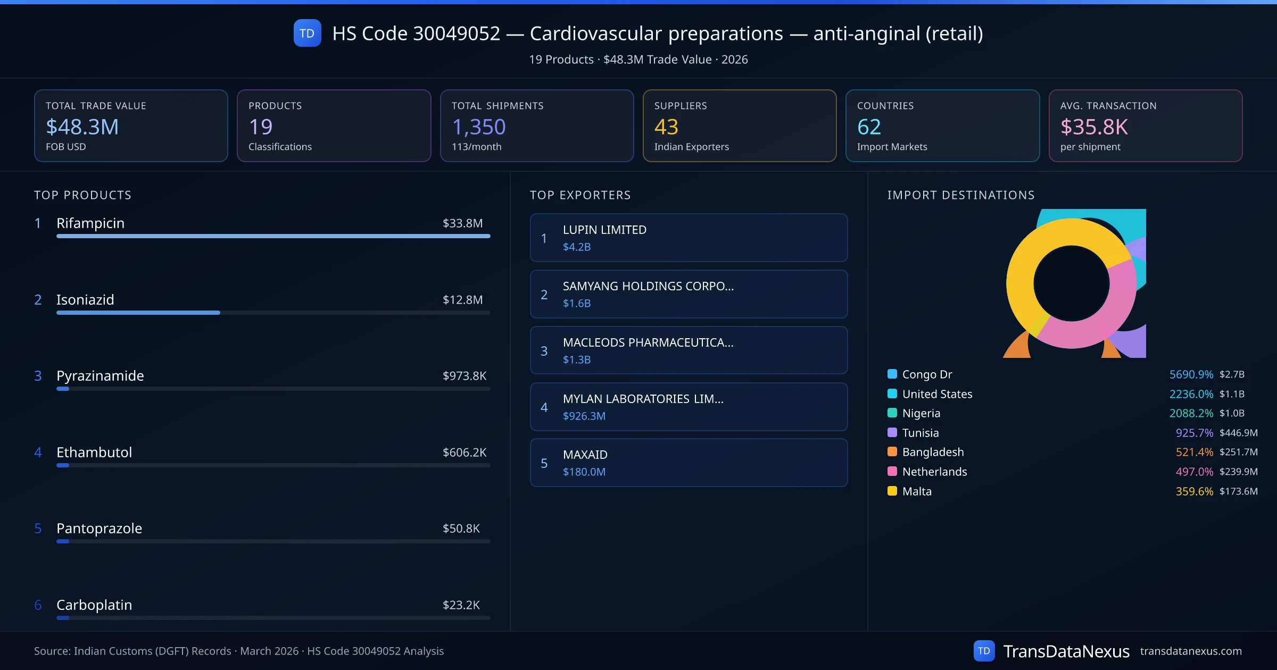The width and height of the screenshot is (1277, 670).
Task: Open the Total Trade Value stat card
Action: (x=131, y=125)
